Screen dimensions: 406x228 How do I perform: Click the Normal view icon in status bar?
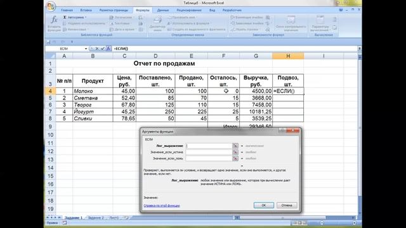point(294,223)
